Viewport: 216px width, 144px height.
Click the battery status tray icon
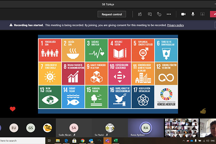click(x=200, y=141)
